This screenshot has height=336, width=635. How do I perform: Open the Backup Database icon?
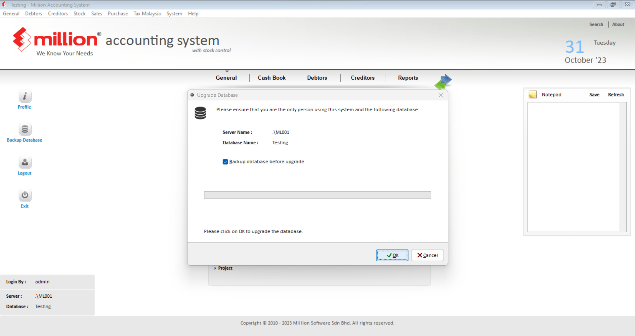tap(25, 130)
